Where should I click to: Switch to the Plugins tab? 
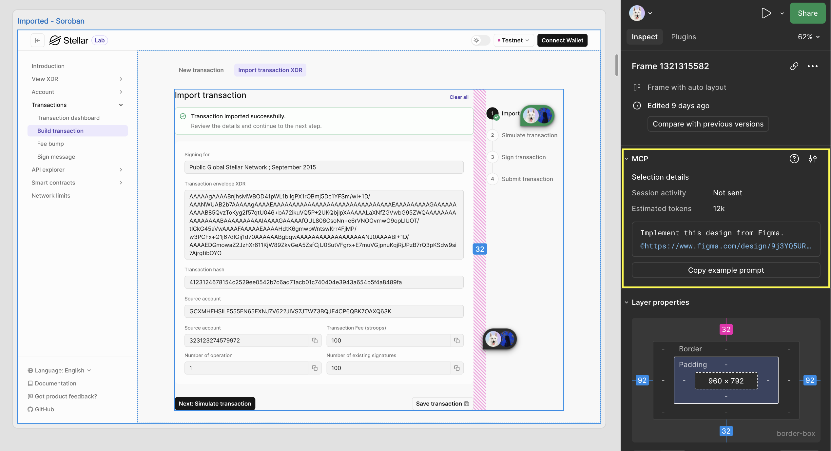(683, 37)
